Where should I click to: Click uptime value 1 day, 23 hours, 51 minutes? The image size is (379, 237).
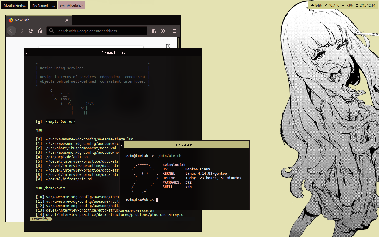point(213,178)
